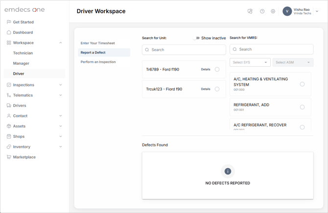Open the Get Started flag icon
Image resolution: width=328 pixels, height=213 pixels.
(x=9, y=22)
